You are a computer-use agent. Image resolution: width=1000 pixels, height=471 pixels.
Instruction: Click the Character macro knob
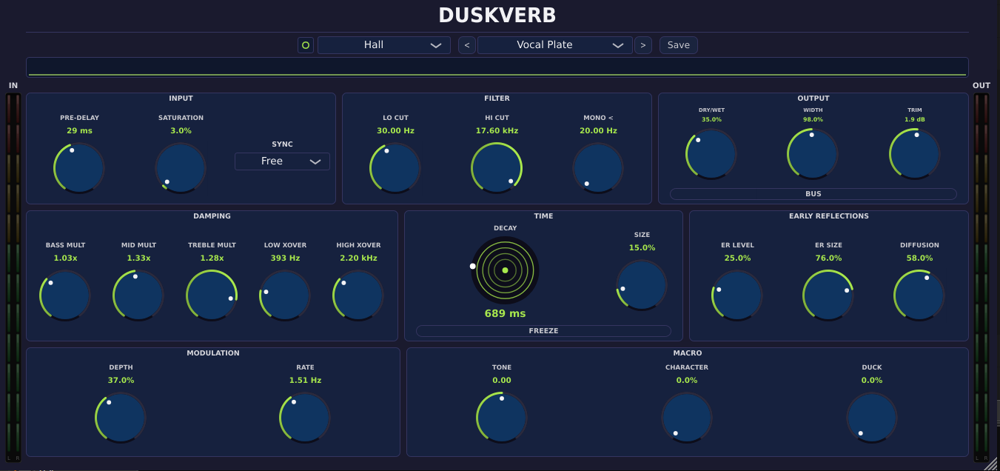[687, 418]
